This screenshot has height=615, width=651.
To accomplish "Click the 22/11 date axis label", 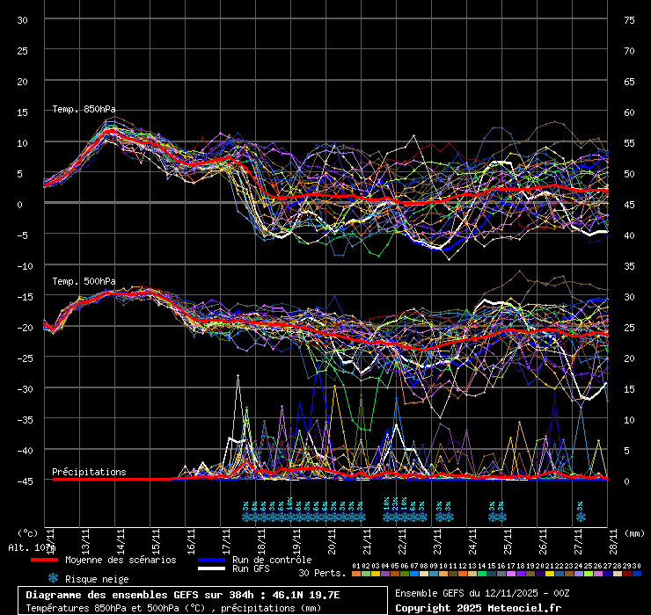I will (x=402, y=541).
